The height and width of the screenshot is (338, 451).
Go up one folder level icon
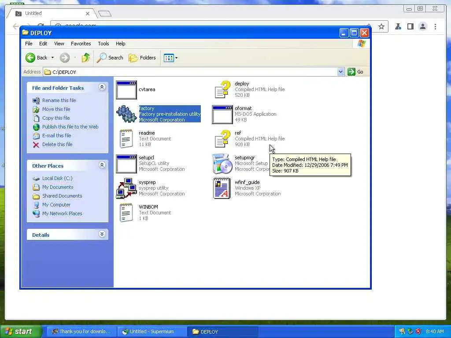point(85,58)
